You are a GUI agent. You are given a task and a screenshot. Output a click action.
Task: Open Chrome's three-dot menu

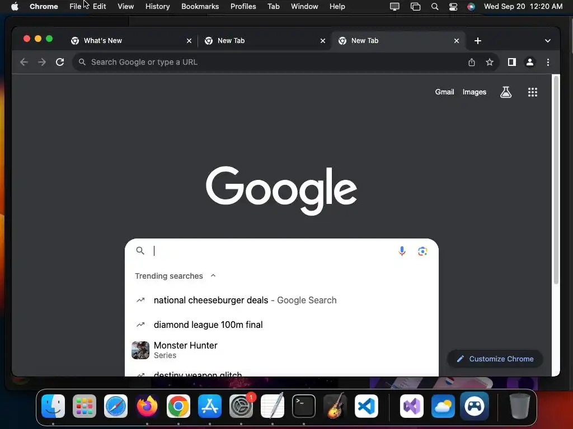(547, 62)
